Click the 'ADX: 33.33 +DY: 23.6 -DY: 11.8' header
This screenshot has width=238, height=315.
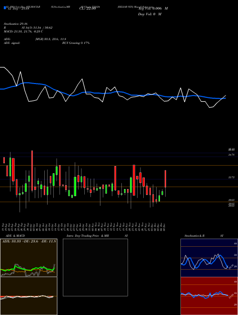(29, 241)
